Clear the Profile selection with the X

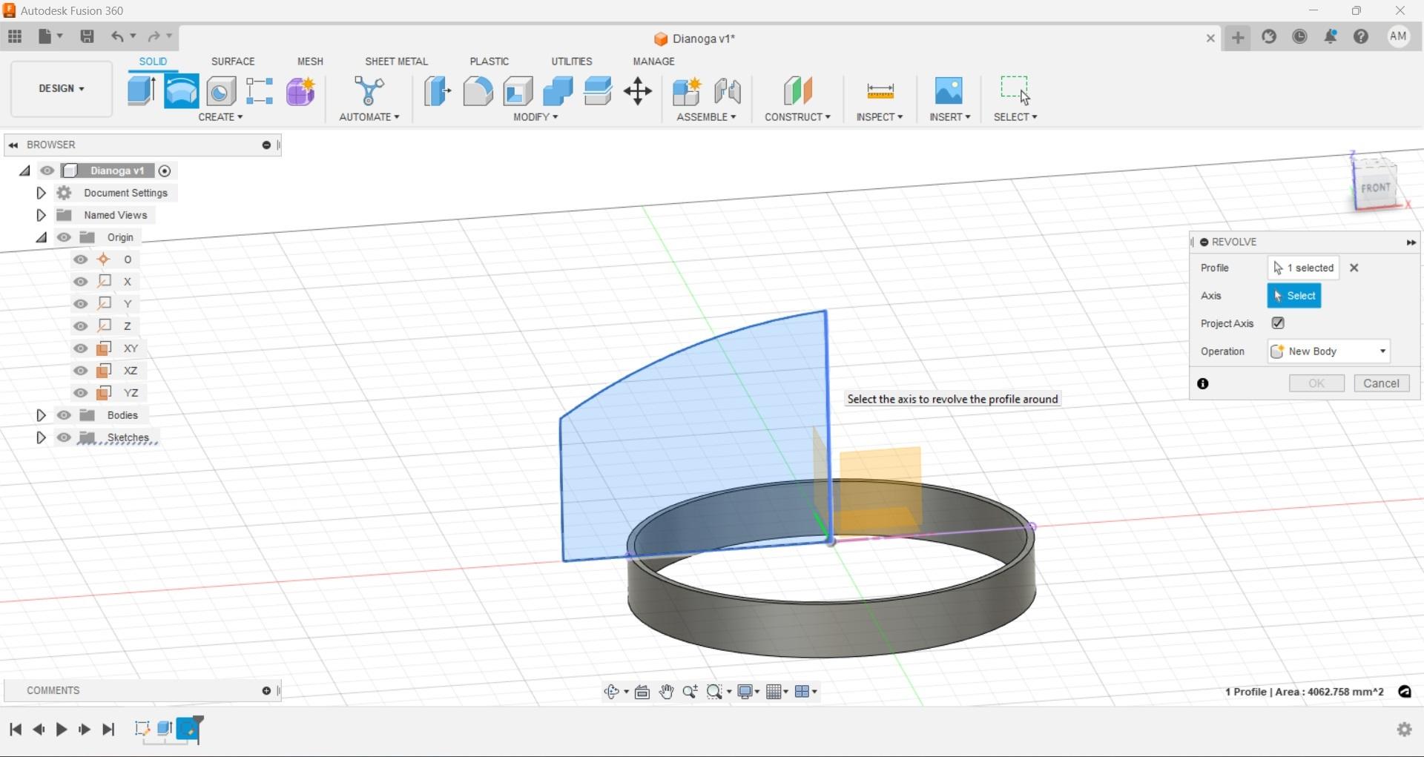click(1354, 268)
